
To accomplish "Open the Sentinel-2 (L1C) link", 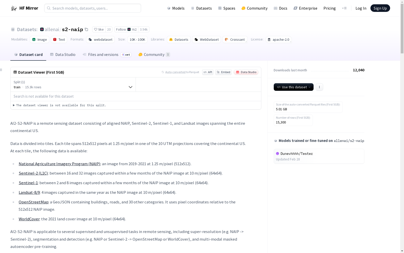I will coord(33,173).
